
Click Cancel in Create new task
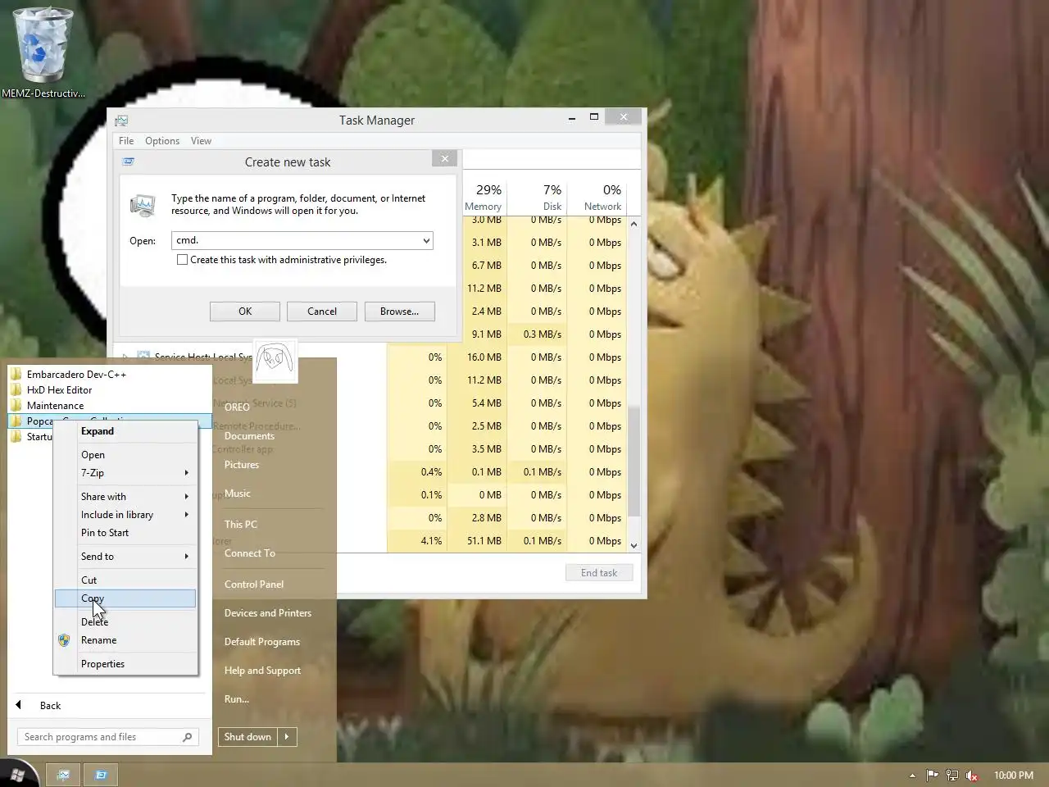tap(322, 312)
